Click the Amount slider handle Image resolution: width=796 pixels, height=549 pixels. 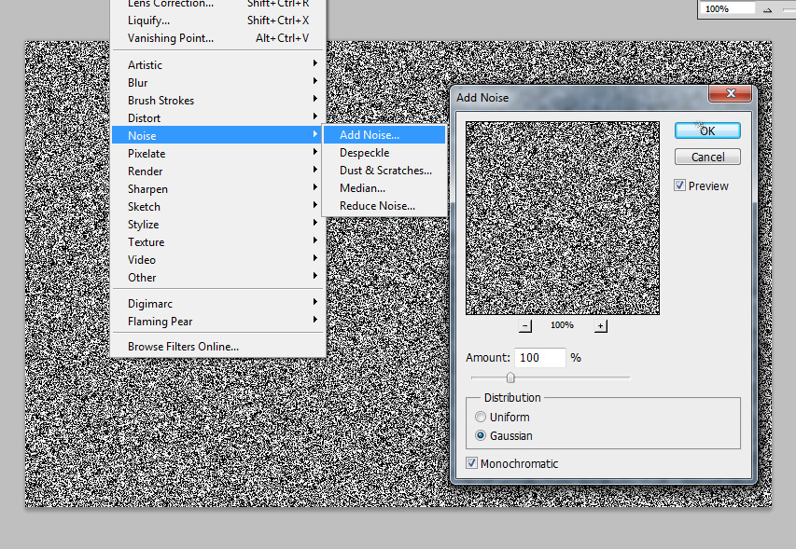pyautogui.click(x=510, y=377)
